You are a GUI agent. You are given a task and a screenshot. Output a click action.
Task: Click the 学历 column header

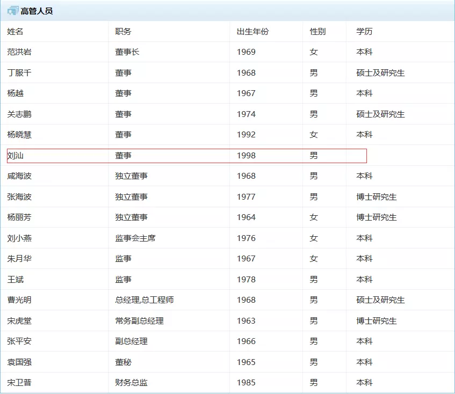(x=364, y=32)
